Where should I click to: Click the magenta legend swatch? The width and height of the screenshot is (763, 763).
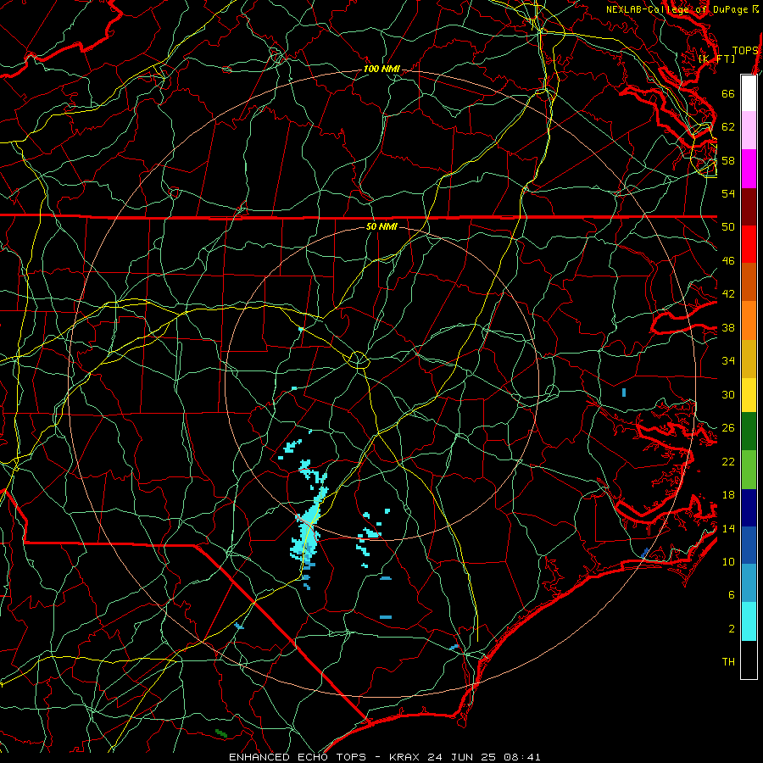tap(749, 169)
